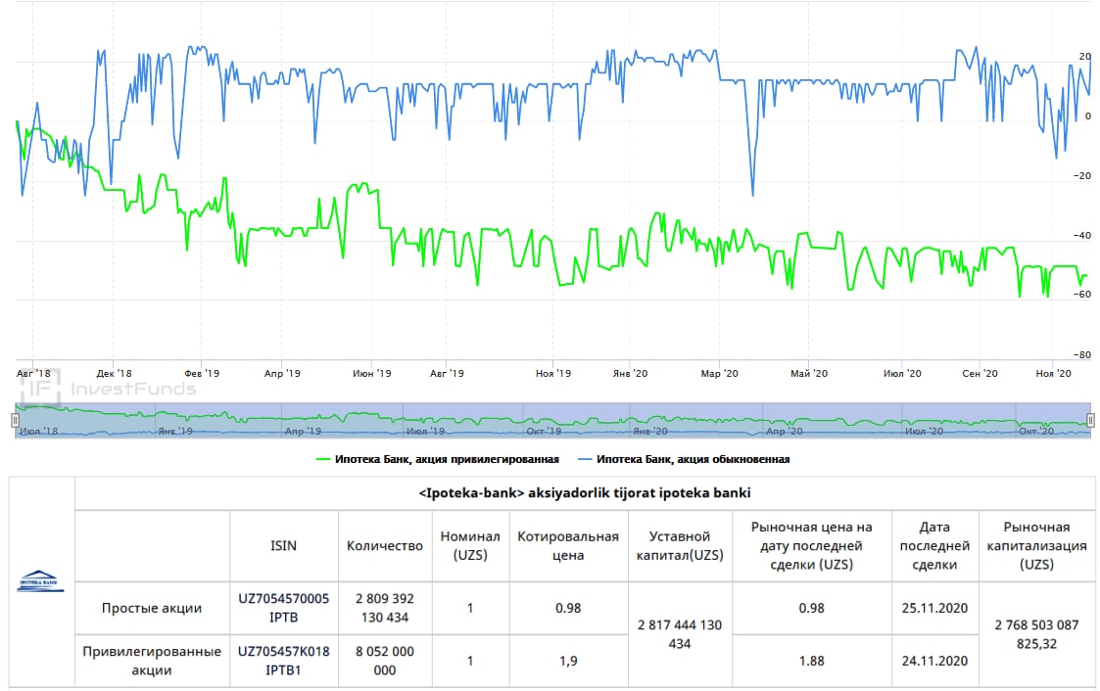Viewport: 1100px width, 691px height.
Task: Click the Ноя '20 axis label
Action: coord(1054,374)
